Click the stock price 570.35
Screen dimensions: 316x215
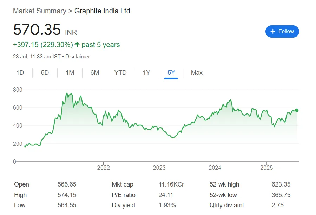click(x=37, y=30)
